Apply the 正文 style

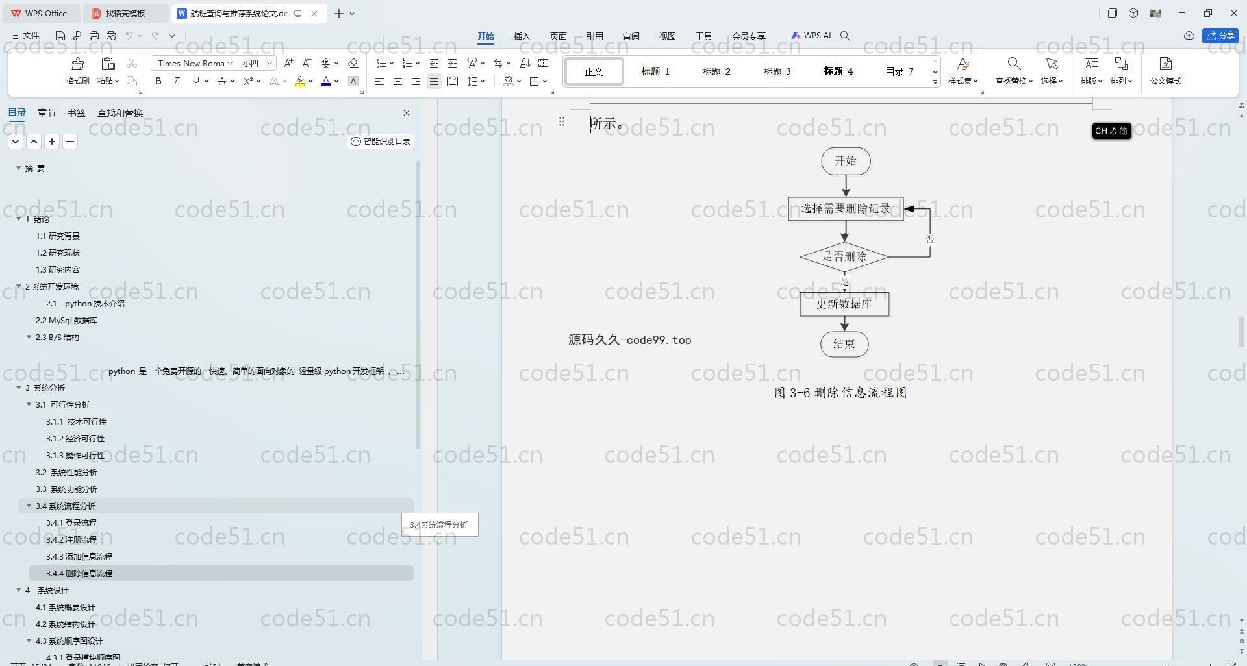[x=594, y=71]
